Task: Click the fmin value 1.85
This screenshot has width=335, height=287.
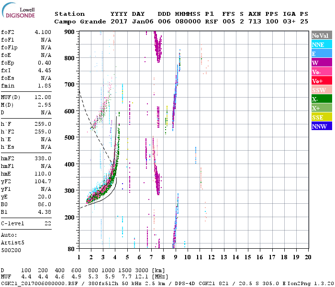Action: tap(45, 86)
